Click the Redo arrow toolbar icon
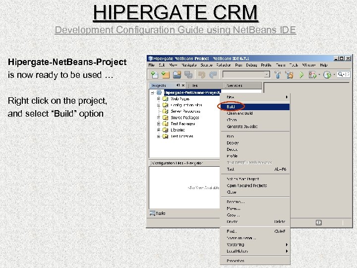 [x=213, y=74]
